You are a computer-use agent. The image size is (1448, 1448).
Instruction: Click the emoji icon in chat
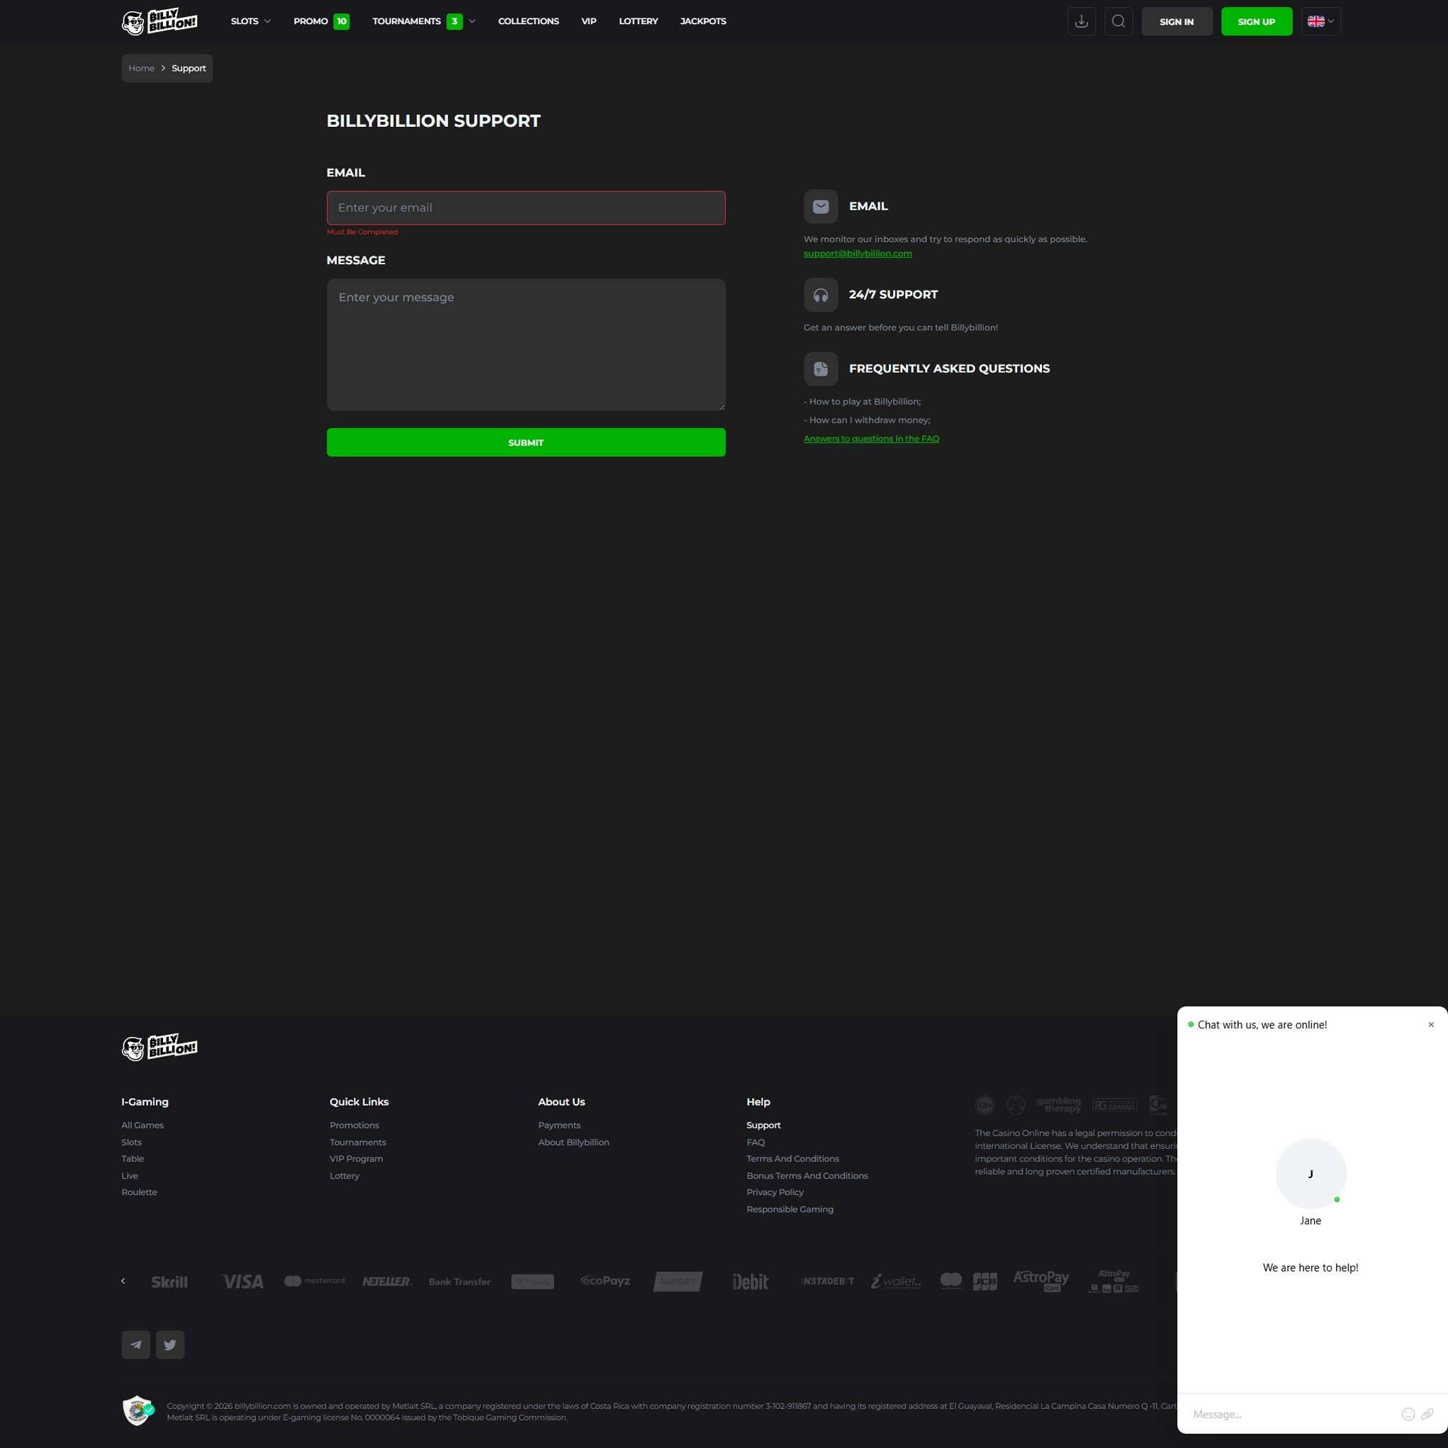(1408, 1414)
